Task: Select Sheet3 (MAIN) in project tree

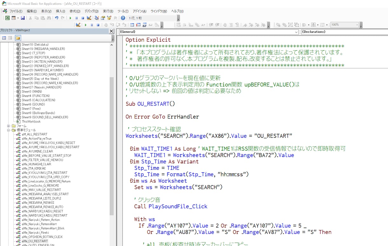Action: click(31, 92)
